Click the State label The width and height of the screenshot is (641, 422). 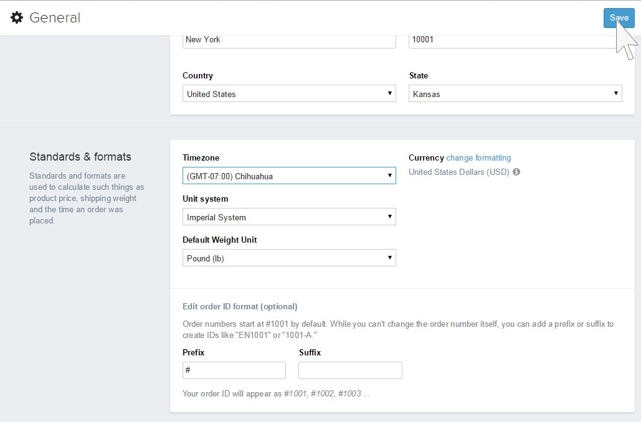[x=418, y=75]
